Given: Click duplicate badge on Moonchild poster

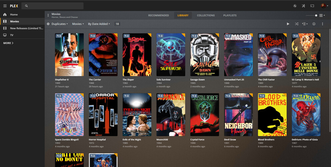Looking at the screenshot, I should point(160,96).
